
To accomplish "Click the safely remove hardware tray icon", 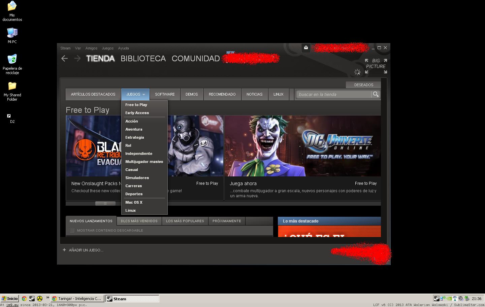I will coord(467,299).
